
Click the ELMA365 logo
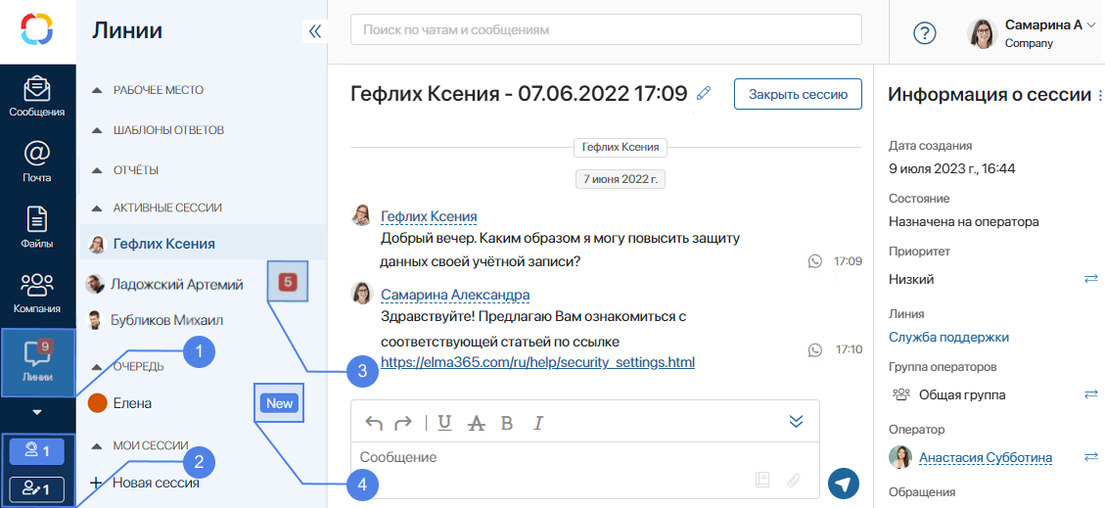pos(37,30)
